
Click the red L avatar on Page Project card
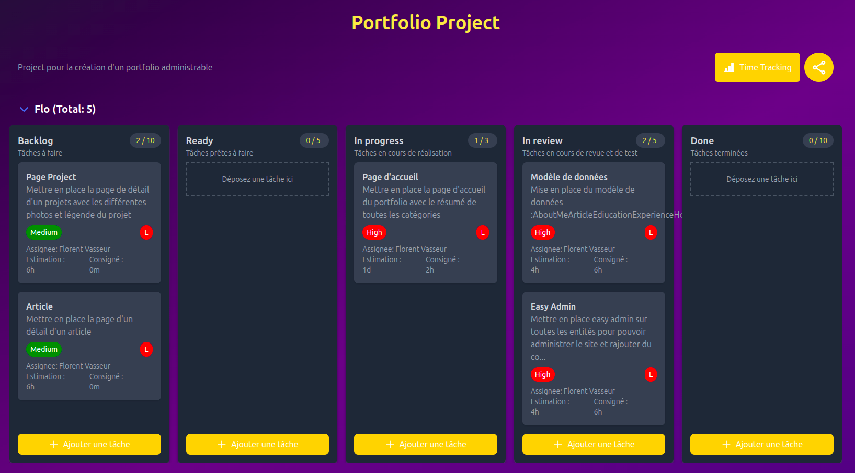pos(146,232)
